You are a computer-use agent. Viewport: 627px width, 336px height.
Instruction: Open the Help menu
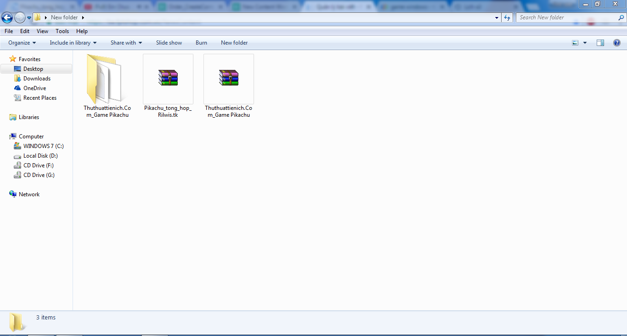[82, 31]
